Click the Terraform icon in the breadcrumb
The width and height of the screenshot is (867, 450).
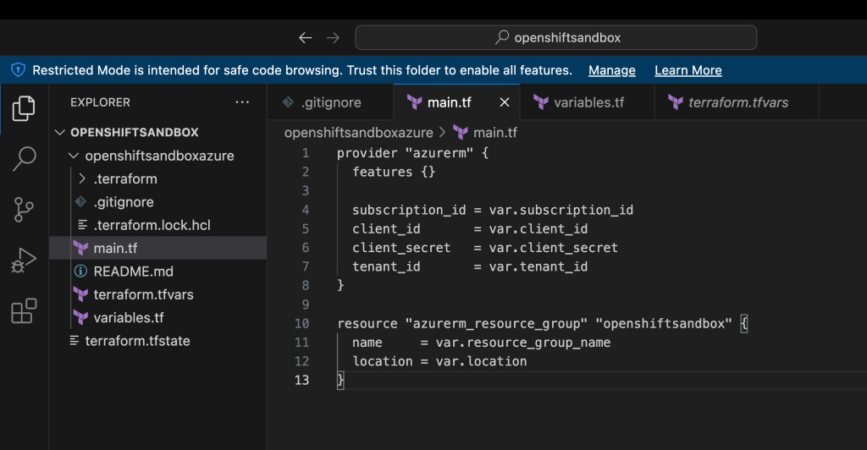[461, 133]
